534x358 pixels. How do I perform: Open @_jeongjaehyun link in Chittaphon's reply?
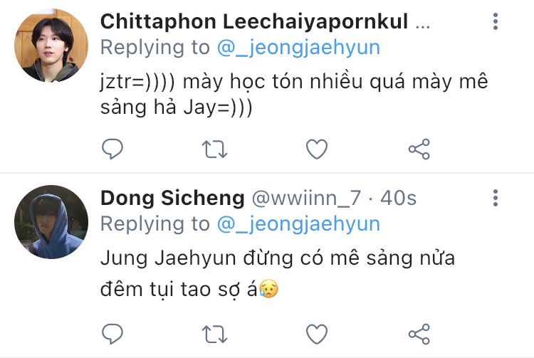tap(298, 48)
